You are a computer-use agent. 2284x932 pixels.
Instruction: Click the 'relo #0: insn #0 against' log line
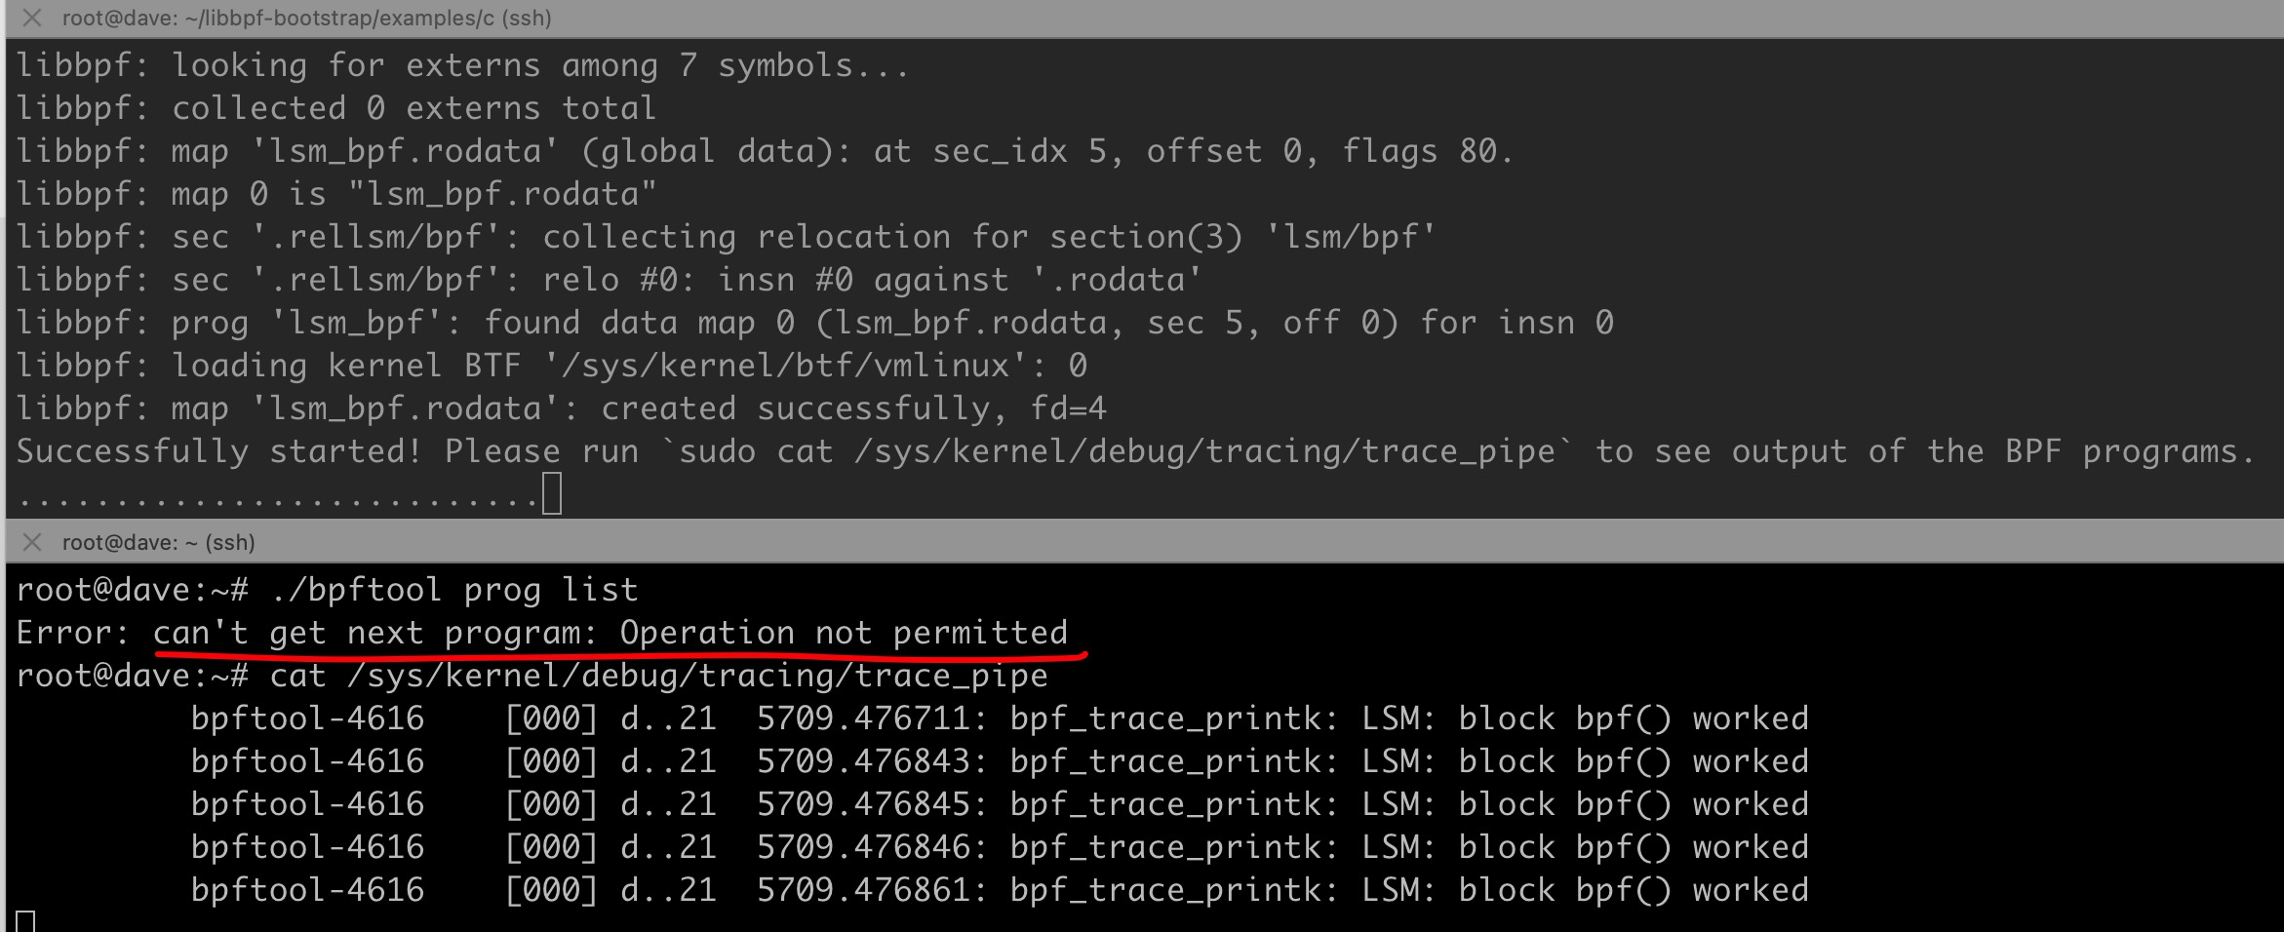pos(610,280)
